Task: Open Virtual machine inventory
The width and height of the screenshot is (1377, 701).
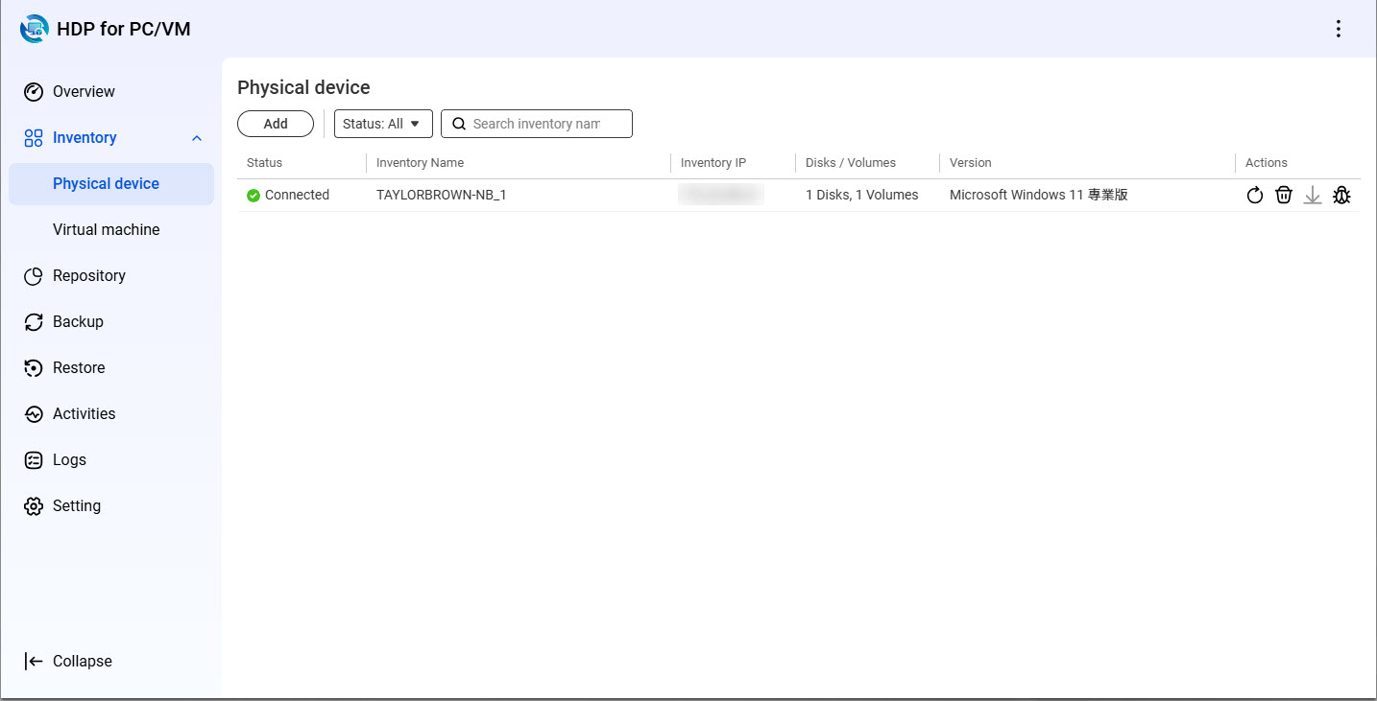Action: point(106,230)
